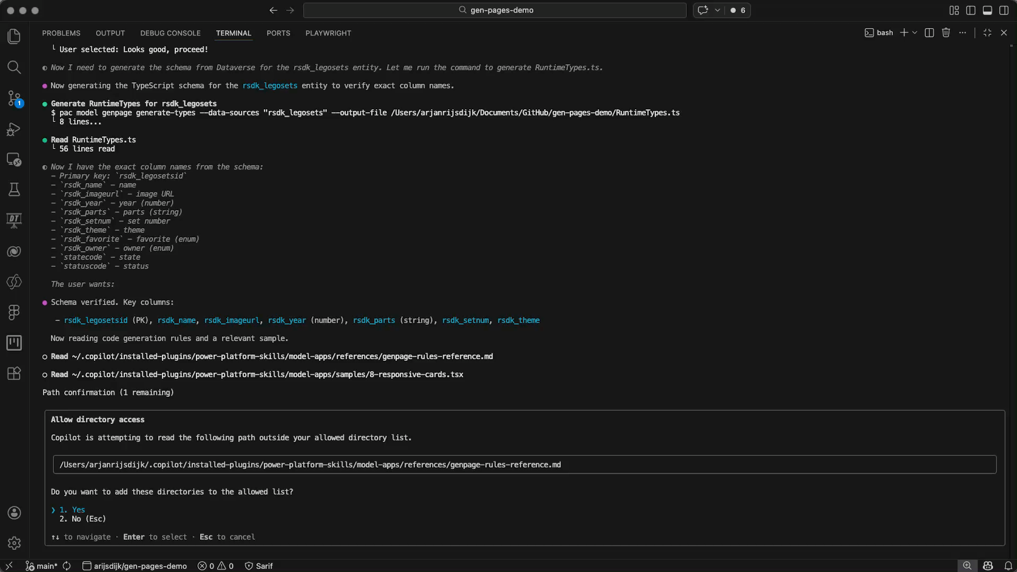Click the Copilot icon in the status bar
Viewport: 1017px width, 572px height.
tap(987, 566)
